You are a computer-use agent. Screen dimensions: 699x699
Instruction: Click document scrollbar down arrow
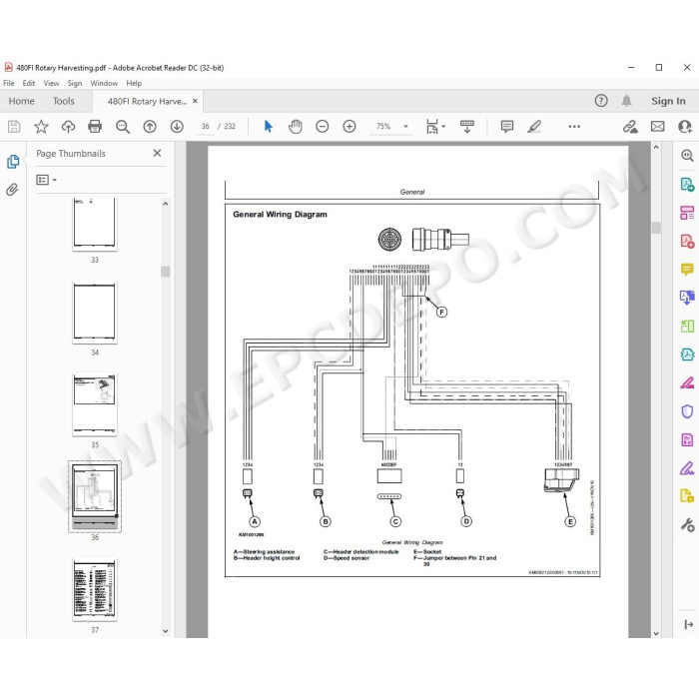click(656, 633)
